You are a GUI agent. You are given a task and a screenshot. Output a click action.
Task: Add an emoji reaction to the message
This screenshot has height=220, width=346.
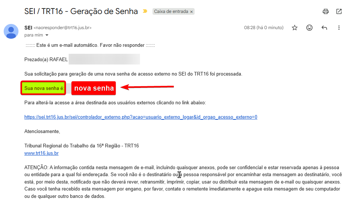(309, 27)
